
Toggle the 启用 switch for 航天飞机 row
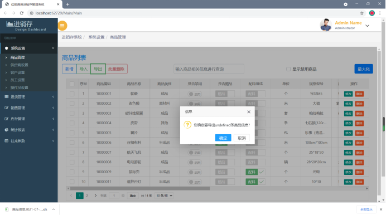(x=195, y=153)
